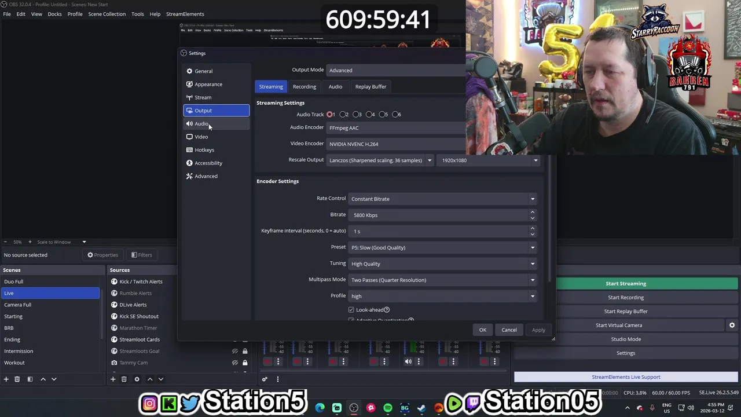This screenshot has height=417, width=741.
Task: Open the StreamElements menu
Action: [185, 14]
